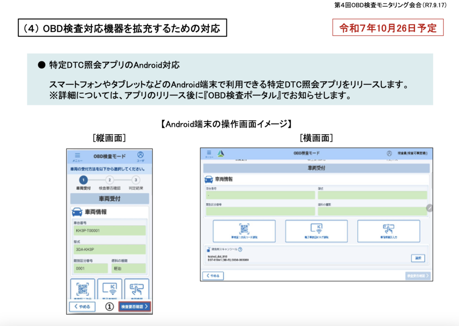Click the 選択 button for scan tool

[417, 258]
